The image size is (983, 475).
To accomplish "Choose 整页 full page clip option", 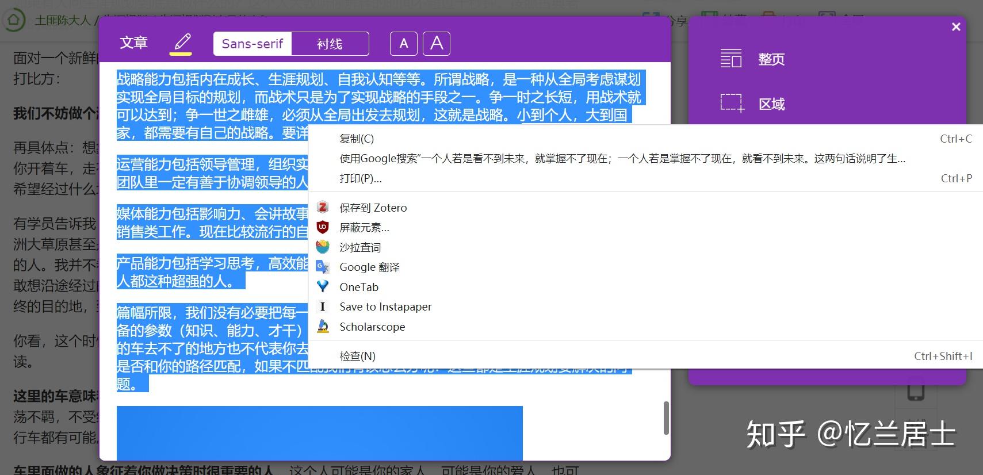I will pyautogui.click(x=771, y=59).
